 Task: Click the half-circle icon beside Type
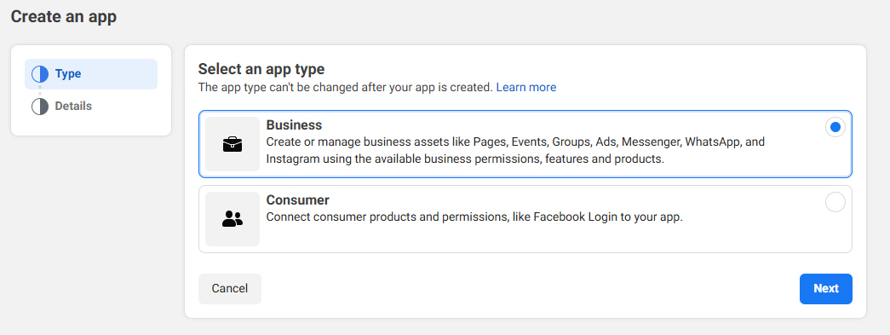coord(40,74)
